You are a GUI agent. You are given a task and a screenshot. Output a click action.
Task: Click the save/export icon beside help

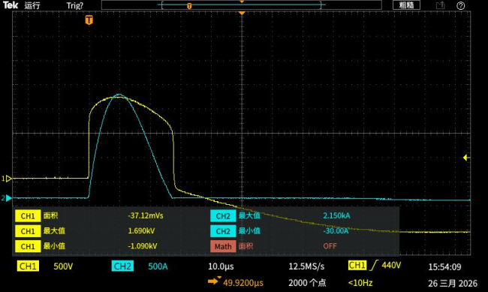[x=440, y=5]
